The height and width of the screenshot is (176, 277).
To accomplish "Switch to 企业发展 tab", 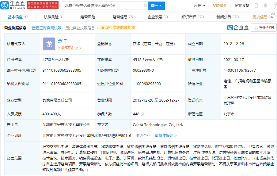I will click(x=158, y=17).
